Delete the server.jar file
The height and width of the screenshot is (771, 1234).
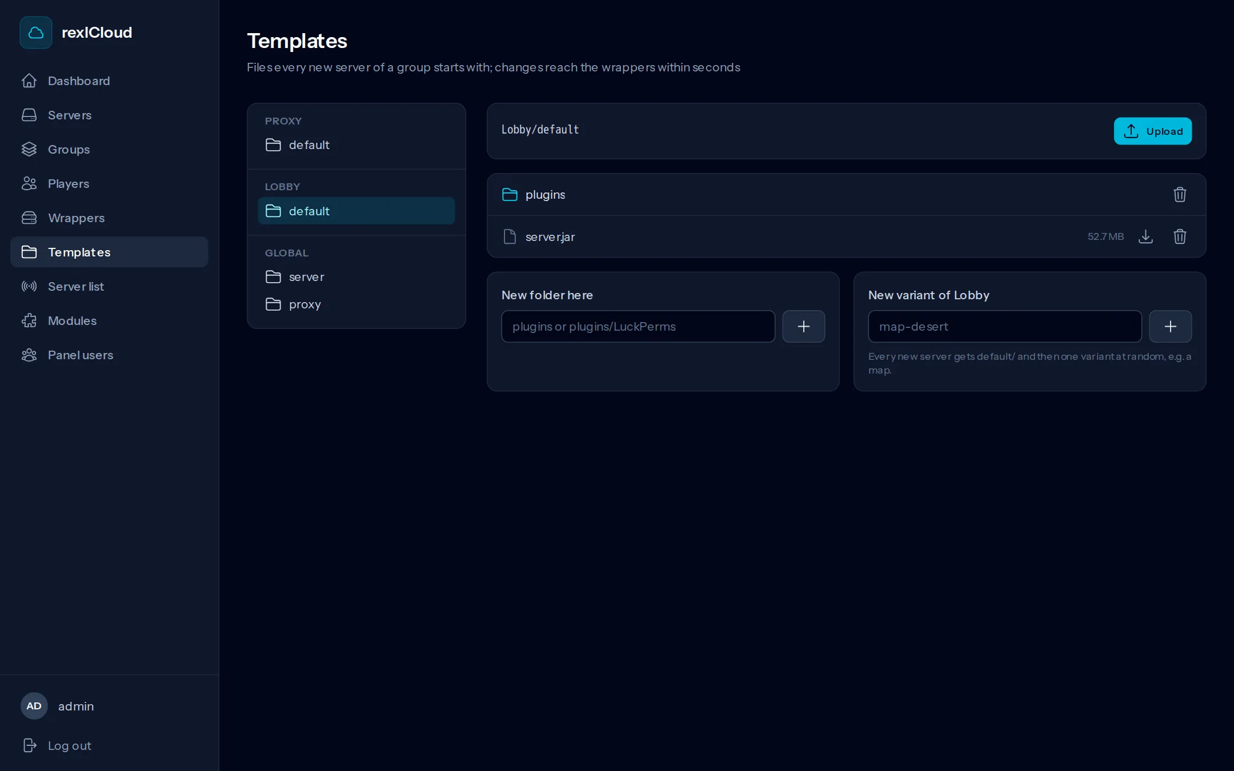(1180, 236)
